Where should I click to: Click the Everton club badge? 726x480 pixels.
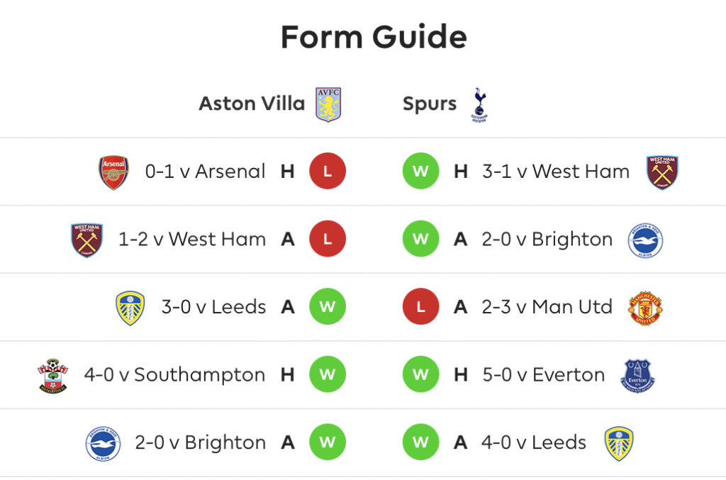coord(637,376)
